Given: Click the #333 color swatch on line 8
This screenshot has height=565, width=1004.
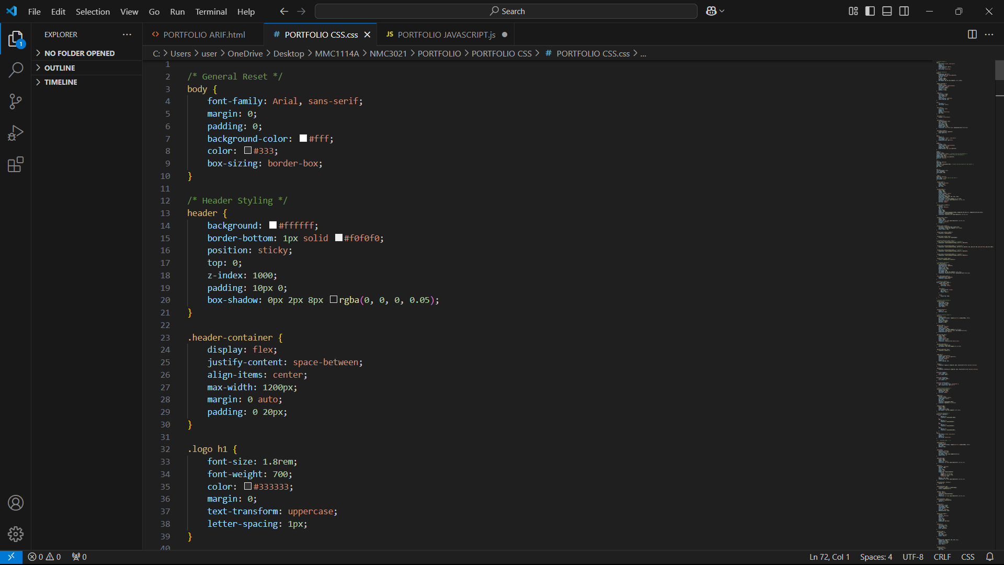Looking at the screenshot, I should pyautogui.click(x=248, y=151).
